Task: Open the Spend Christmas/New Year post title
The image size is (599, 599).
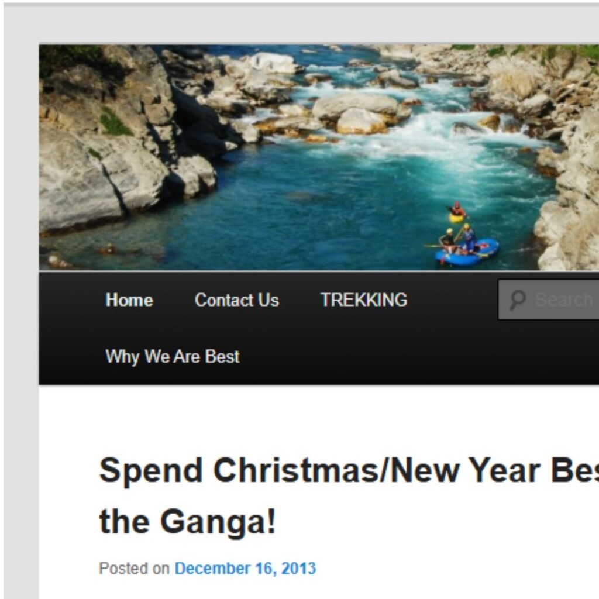Action: click(x=349, y=496)
